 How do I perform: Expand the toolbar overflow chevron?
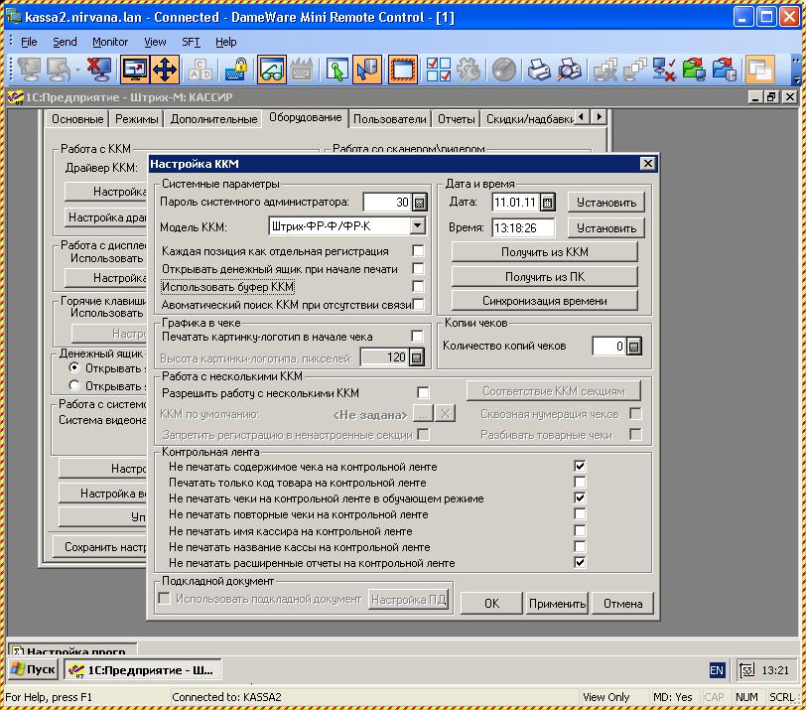796,70
